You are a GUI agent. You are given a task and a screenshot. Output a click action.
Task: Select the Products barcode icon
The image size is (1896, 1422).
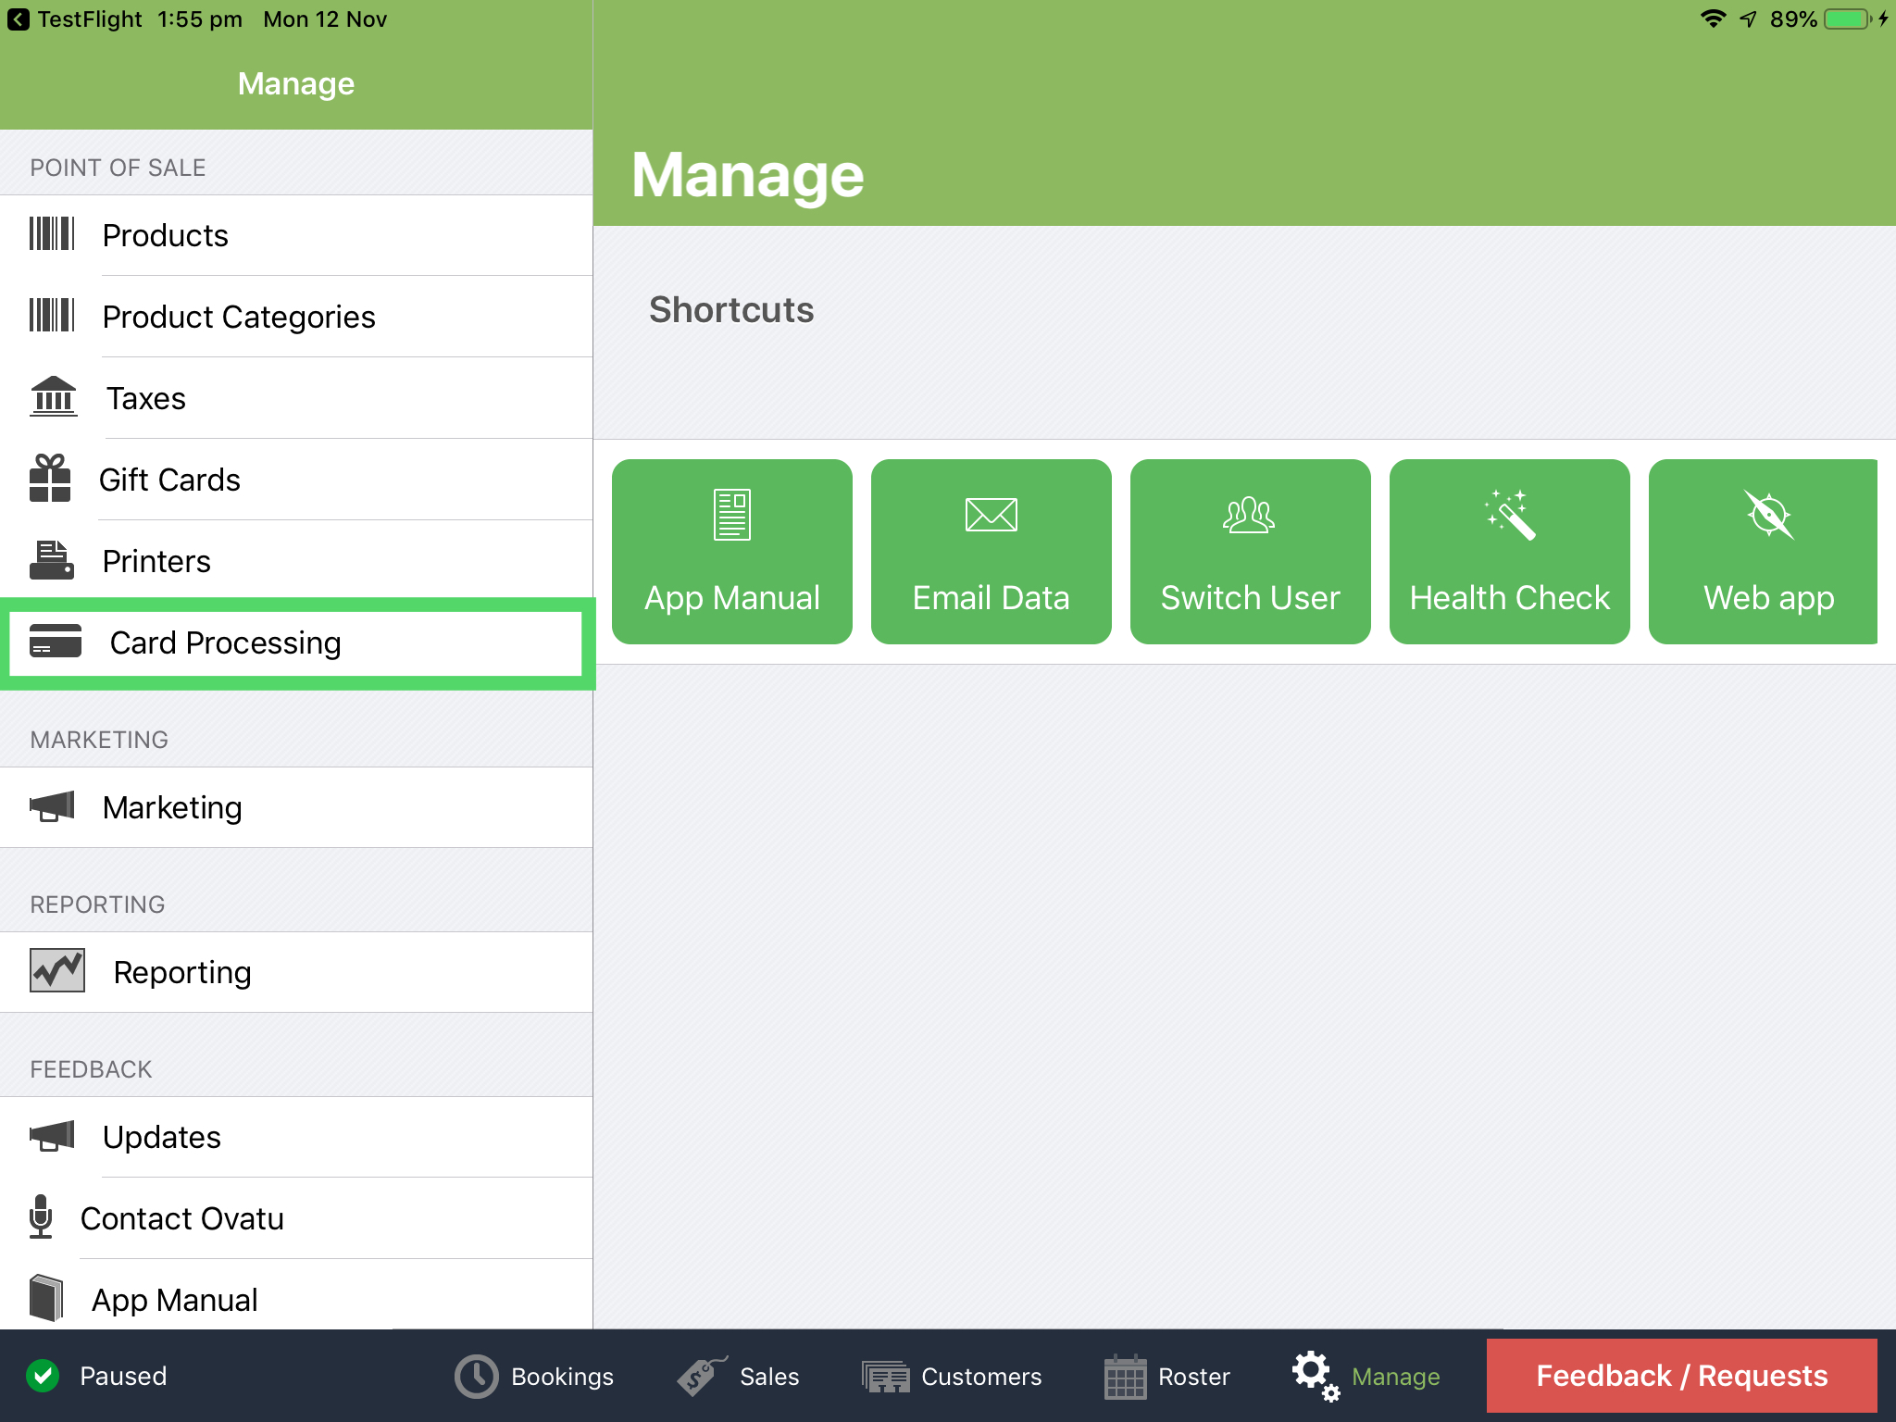pyautogui.click(x=53, y=235)
